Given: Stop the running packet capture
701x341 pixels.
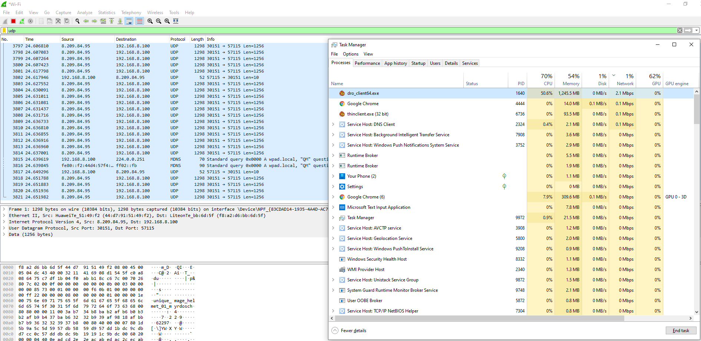Looking at the screenshot, I should click(x=13, y=21).
